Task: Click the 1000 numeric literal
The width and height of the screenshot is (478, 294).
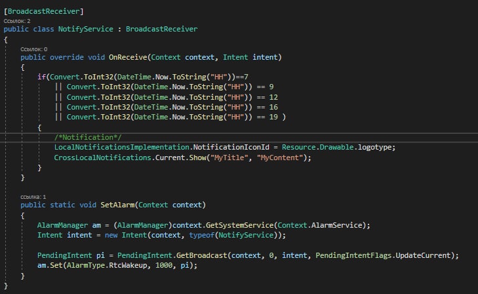Action: (x=164, y=265)
